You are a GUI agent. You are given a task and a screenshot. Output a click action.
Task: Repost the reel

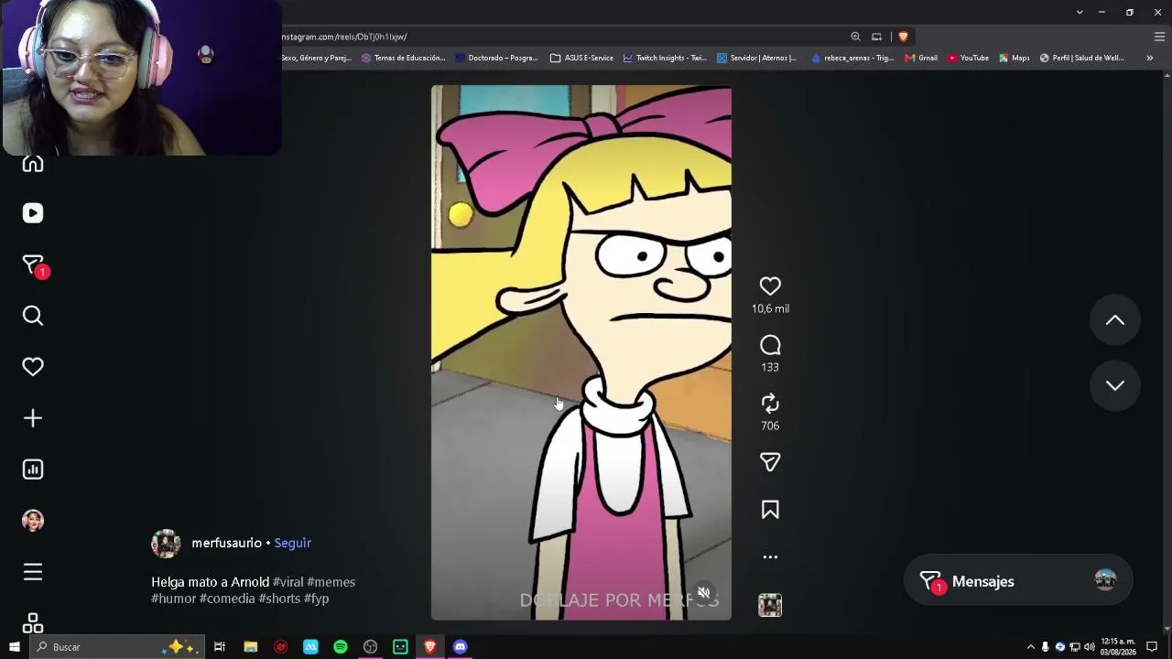pos(770,404)
